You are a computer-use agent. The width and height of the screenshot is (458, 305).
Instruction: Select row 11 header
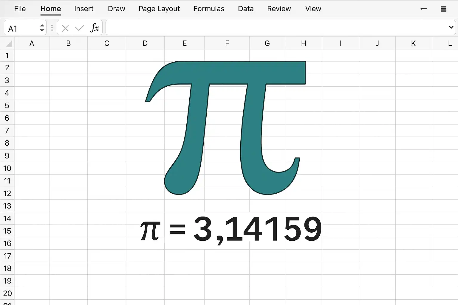7,181
